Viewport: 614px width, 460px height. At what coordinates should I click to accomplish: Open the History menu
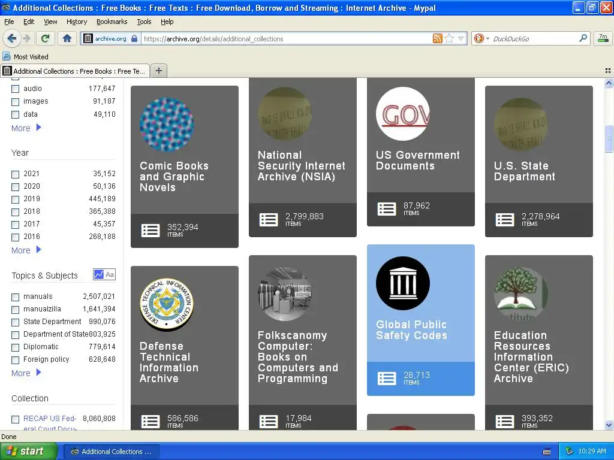tap(77, 22)
